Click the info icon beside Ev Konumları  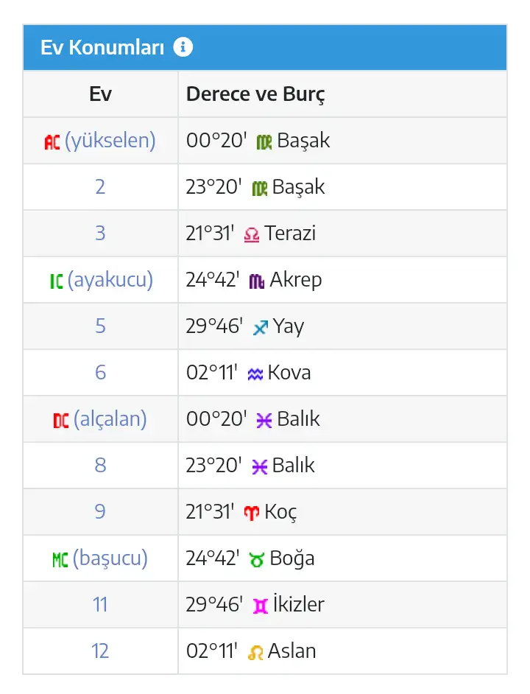[x=183, y=48]
